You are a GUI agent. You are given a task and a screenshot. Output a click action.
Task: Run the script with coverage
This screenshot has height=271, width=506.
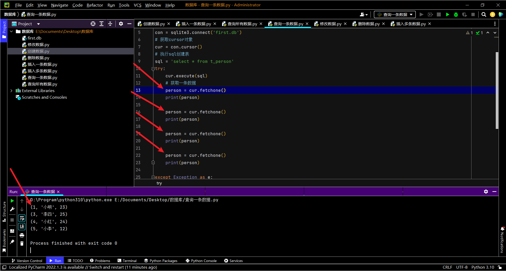430,14
